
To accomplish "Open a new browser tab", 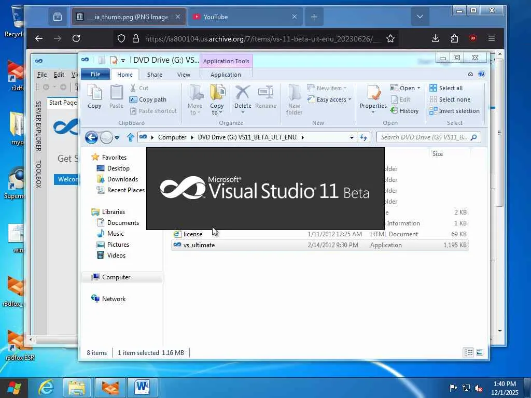I will coord(314,17).
